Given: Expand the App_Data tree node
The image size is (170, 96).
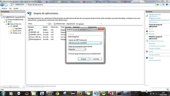Looking at the screenshot, I should click(11, 29).
